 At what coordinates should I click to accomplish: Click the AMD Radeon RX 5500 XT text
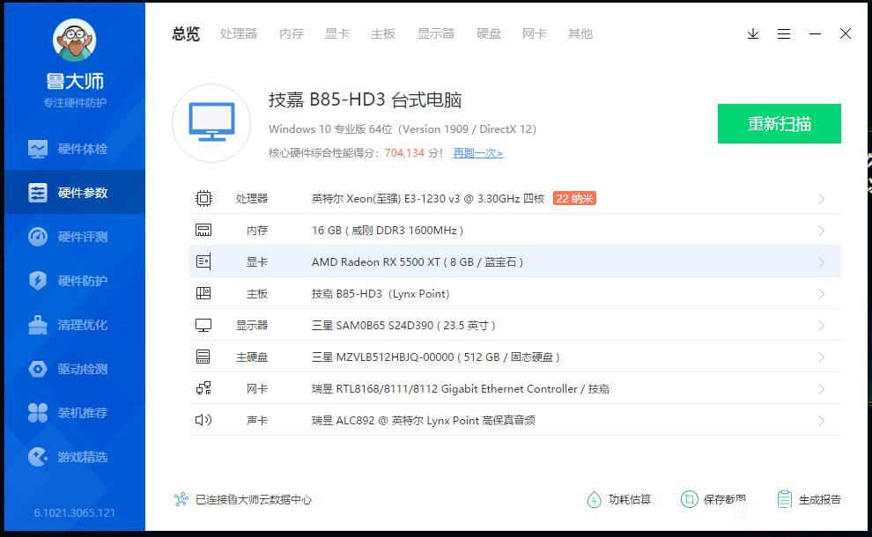(x=418, y=261)
